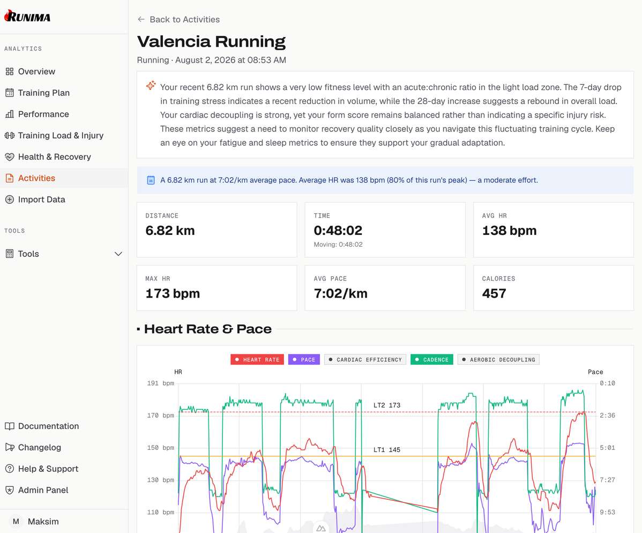Screen dimensions: 642x533
Task: Show the Aerobic Decoupling series
Action: click(498, 360)
